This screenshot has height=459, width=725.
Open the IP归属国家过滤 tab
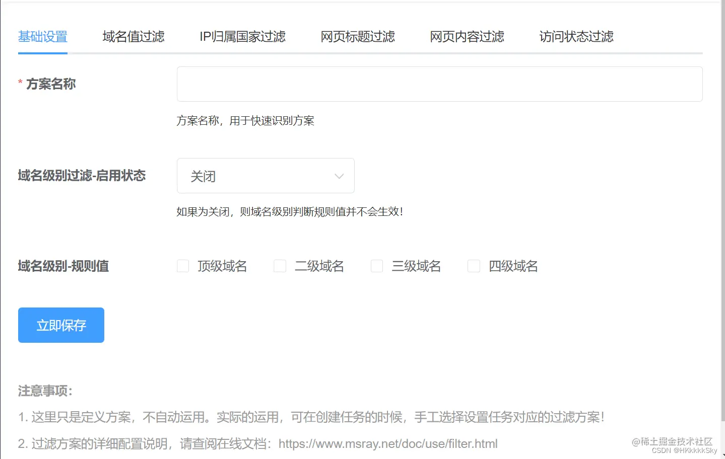point(243,36)
